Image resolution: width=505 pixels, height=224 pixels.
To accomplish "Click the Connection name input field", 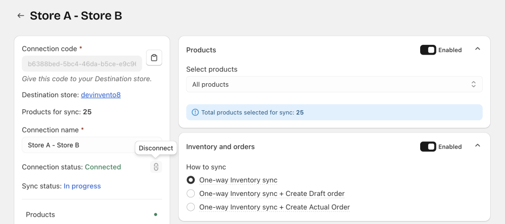I will tap(79, 146).
